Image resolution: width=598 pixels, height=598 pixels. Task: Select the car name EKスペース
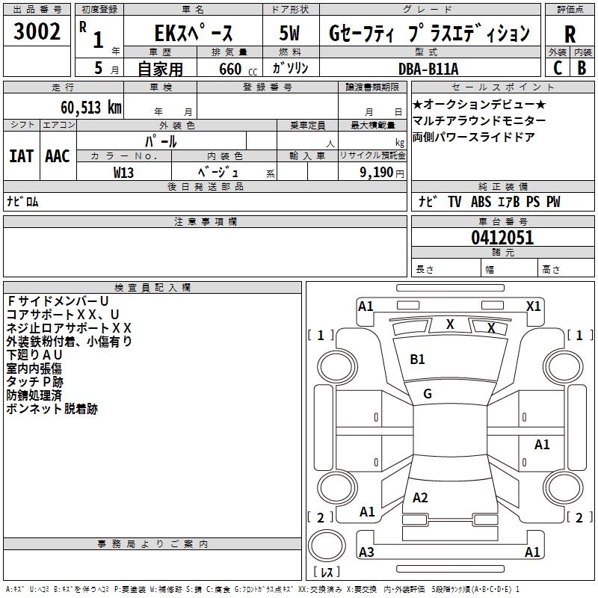click(194, 33)
